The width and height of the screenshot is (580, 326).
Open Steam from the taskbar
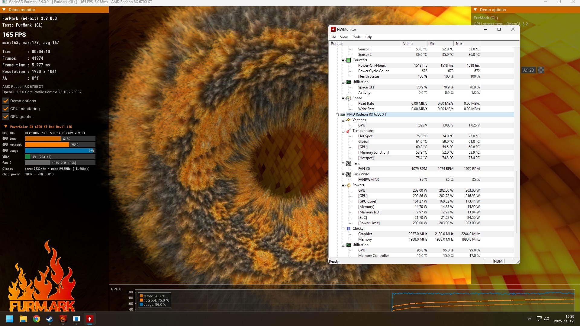(x=50, y=319)
